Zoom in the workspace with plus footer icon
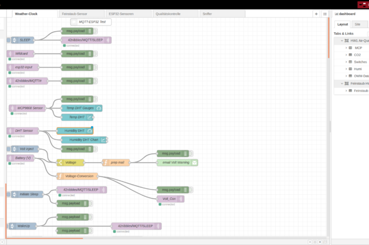The height and width of the screenshot is (245, 369). pos(320,242)
